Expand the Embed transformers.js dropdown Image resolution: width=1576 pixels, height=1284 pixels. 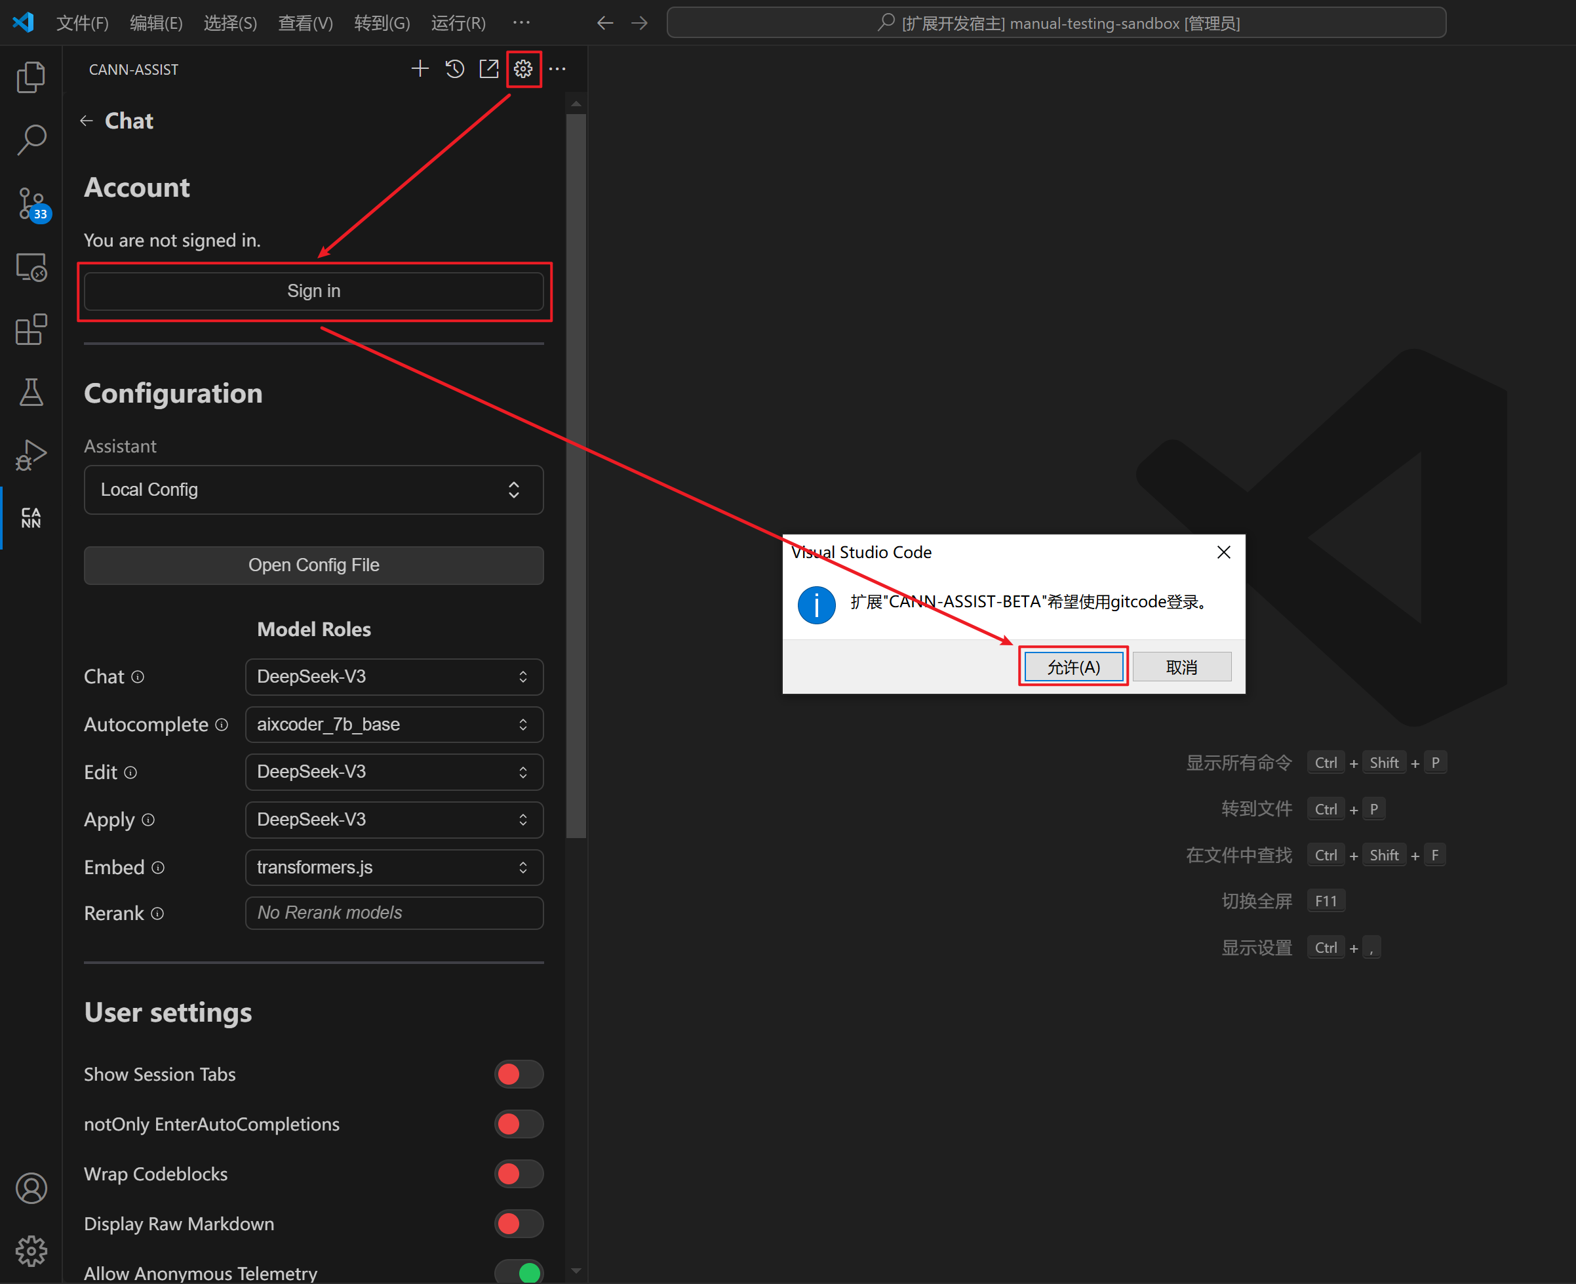tap(394, 867)
